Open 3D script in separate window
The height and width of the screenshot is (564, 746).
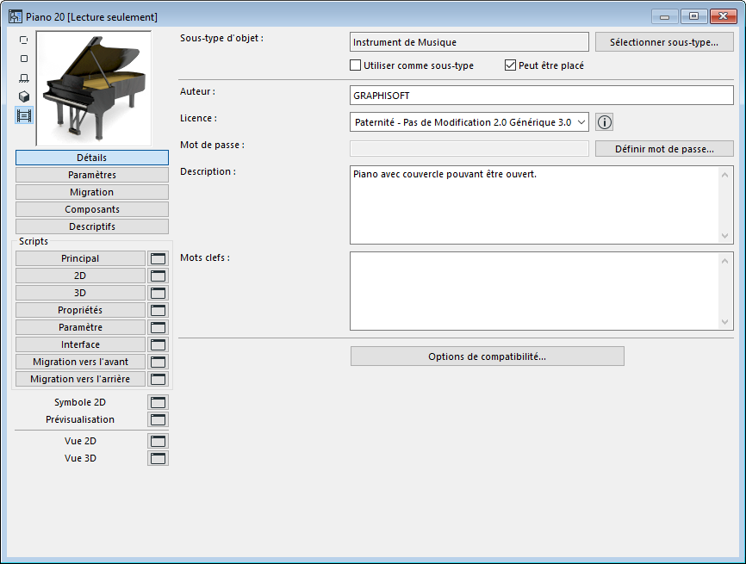pyautogui.click(x=158, y=293)
